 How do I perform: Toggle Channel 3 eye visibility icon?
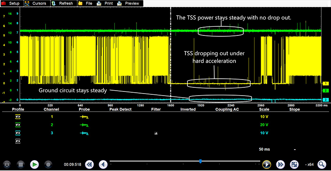tap(18, 133)
